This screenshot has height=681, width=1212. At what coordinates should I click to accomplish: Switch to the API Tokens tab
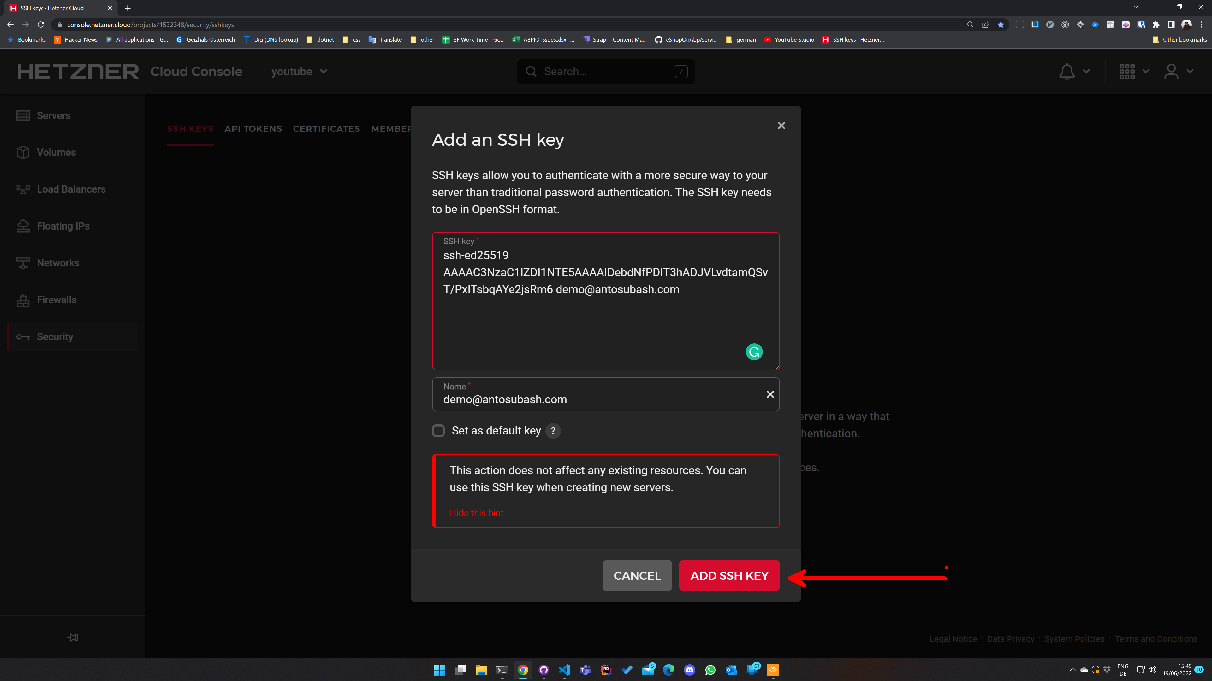click(x=253, y=129)
